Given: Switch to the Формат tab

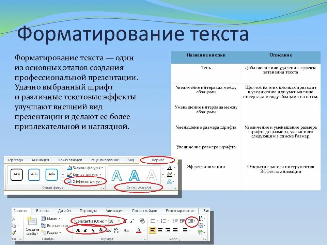Looking at the screenshot, I should click(x=158, y=160).
